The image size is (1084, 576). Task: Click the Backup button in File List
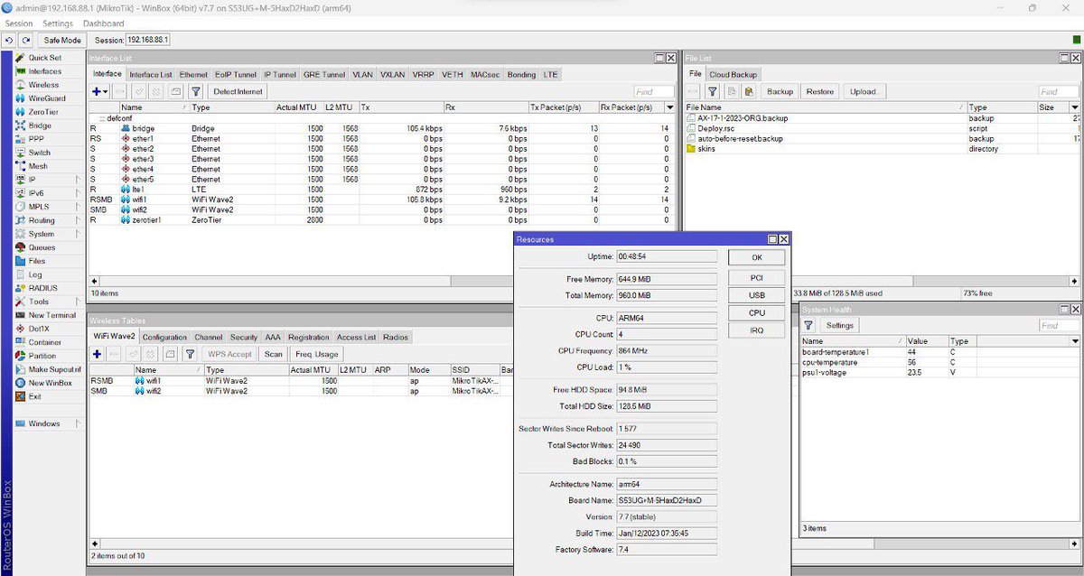click(x=780, y=91)
